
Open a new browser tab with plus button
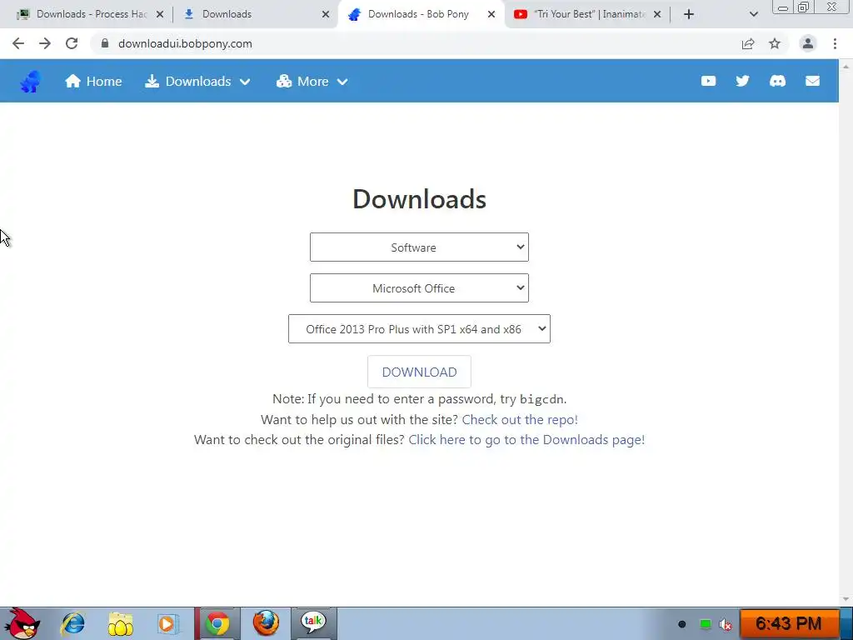tap(689, 15)
